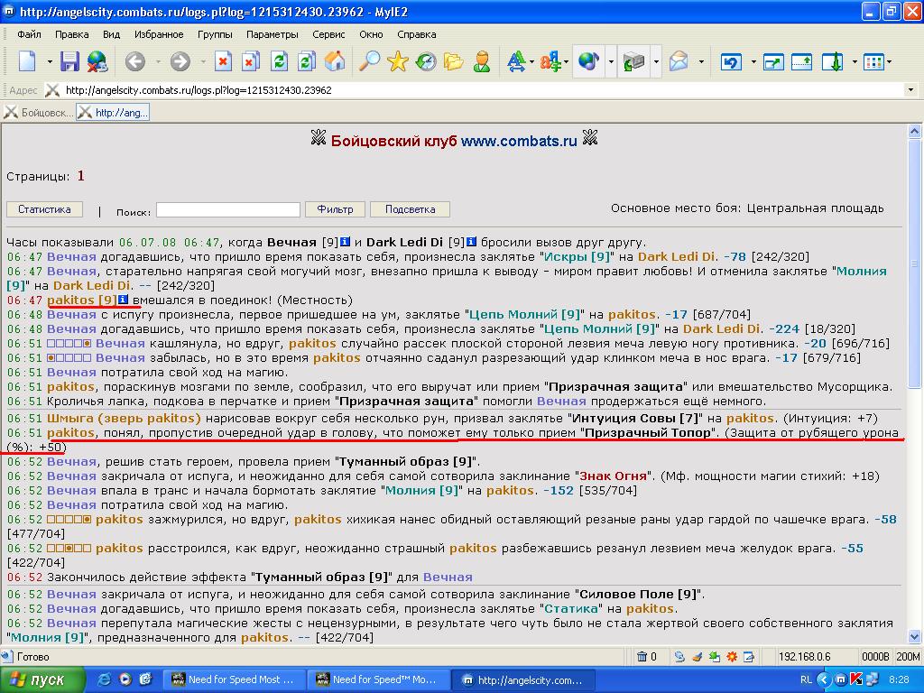
Task: Click the Forward arrow navigation icon
Action: pyautogui.click(x=180, y=61)
